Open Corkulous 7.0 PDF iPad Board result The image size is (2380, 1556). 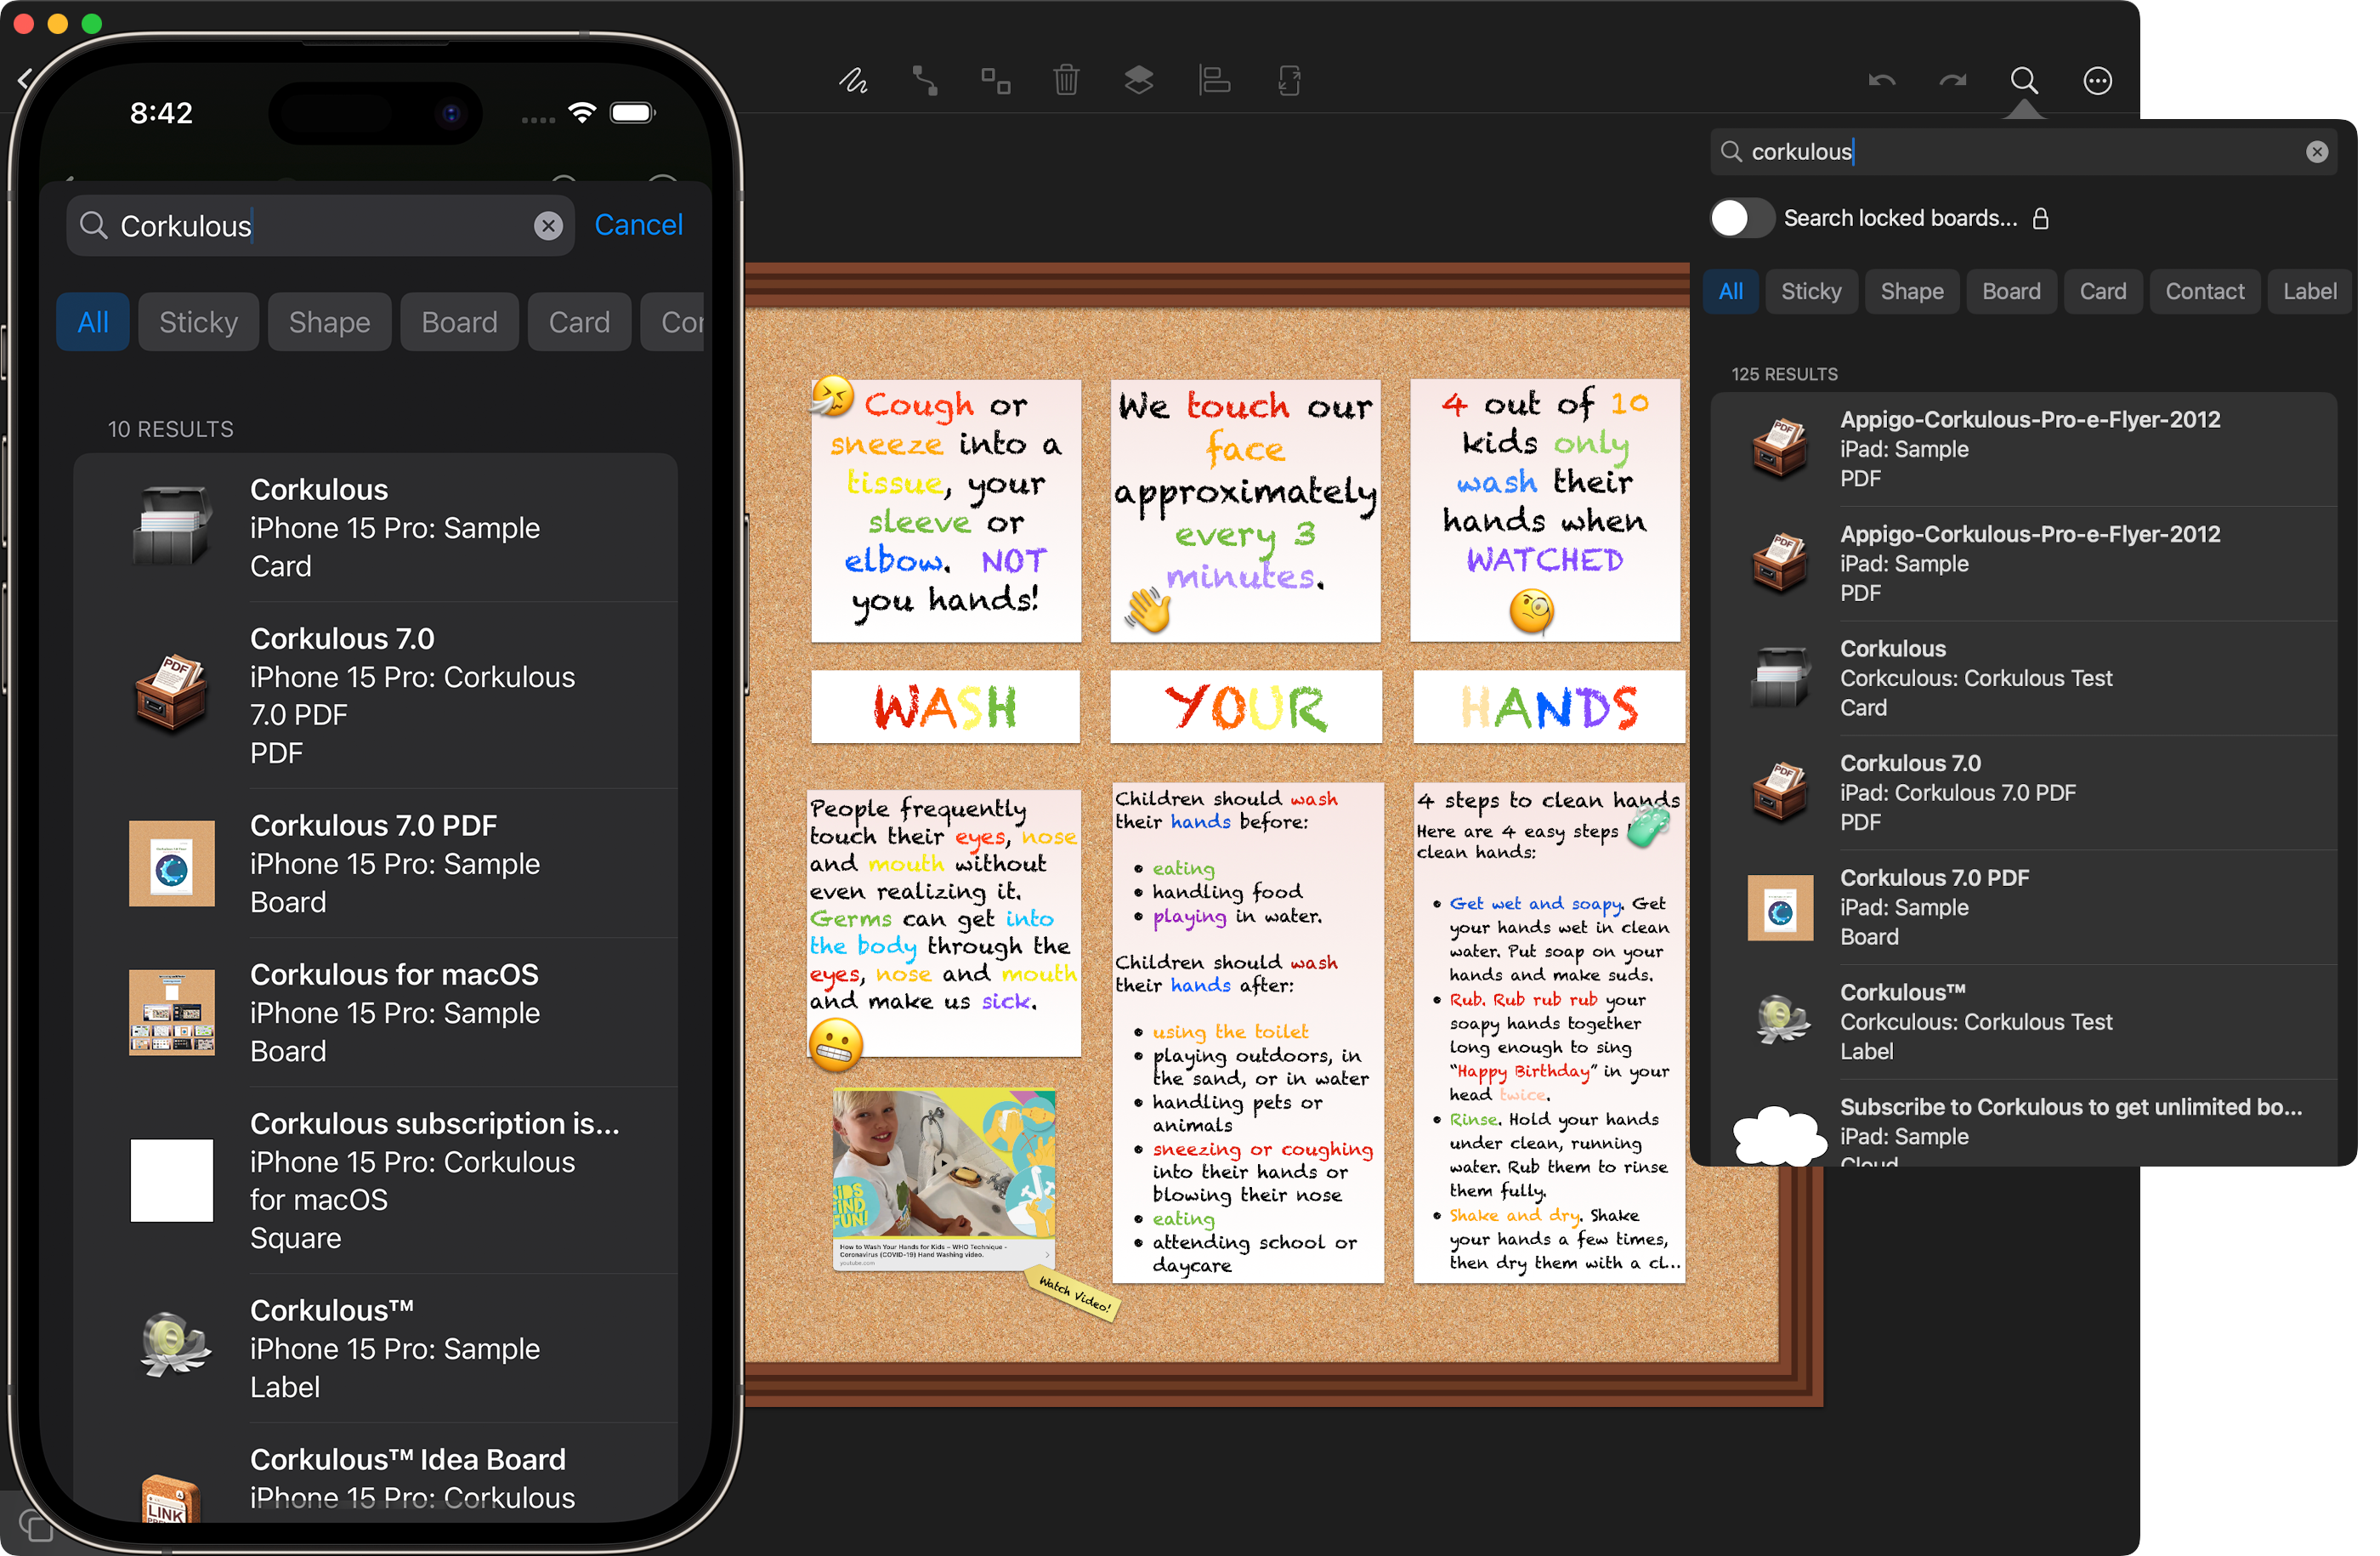[x=2022, y=908]
